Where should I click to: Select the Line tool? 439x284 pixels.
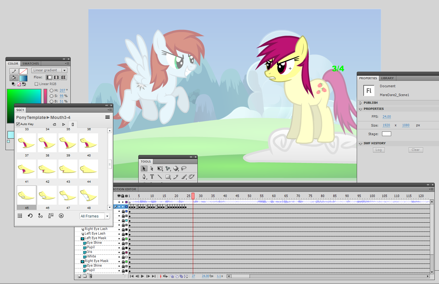(160, 177)
